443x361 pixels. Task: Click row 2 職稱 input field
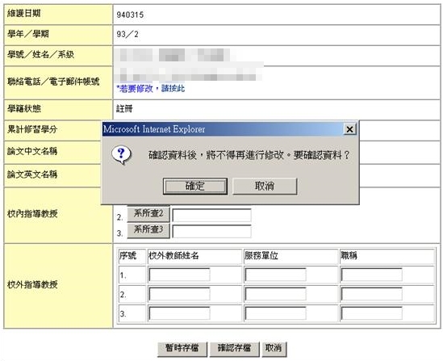point(371,294)
